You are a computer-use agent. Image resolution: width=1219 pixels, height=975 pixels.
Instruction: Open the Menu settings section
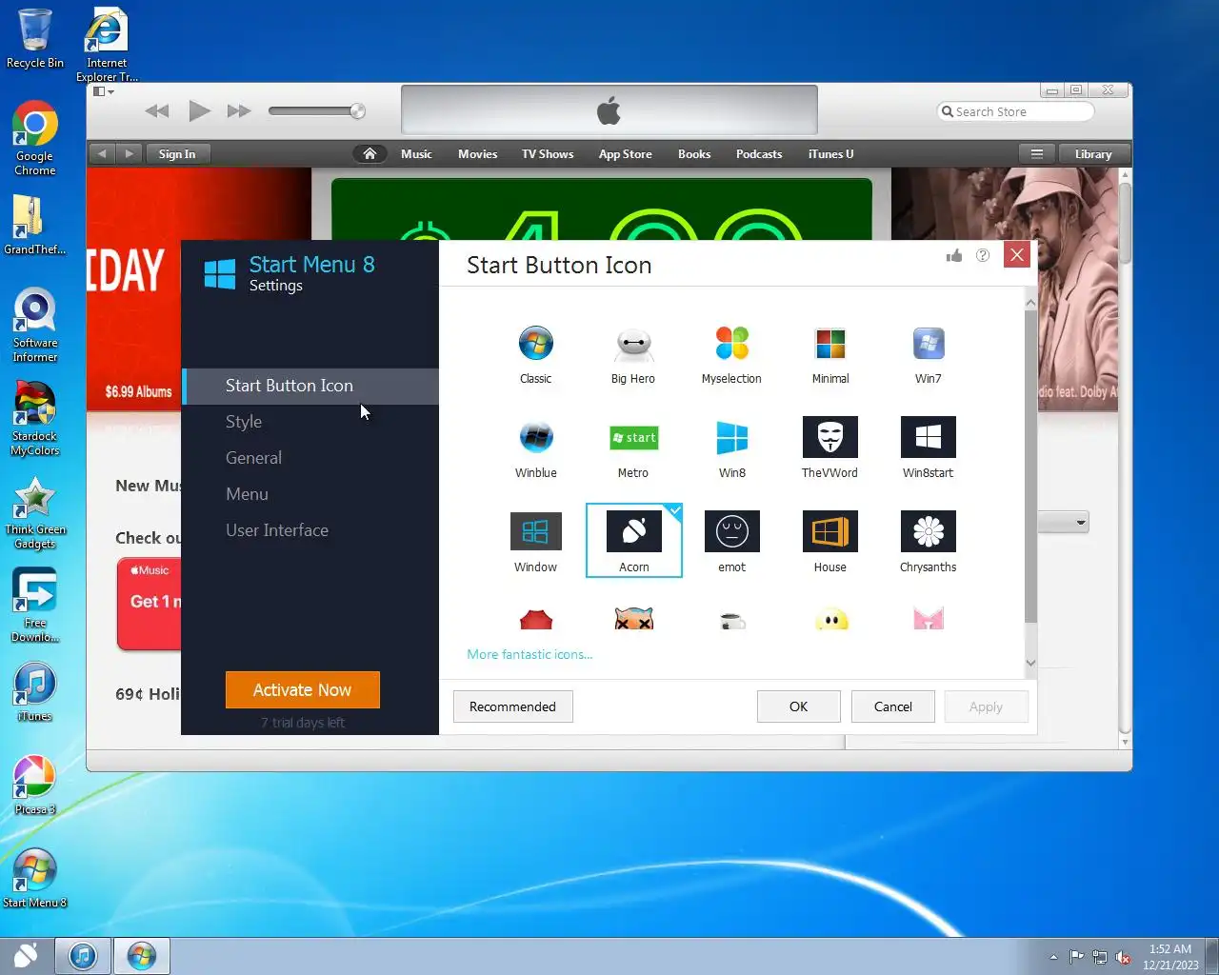310,494
